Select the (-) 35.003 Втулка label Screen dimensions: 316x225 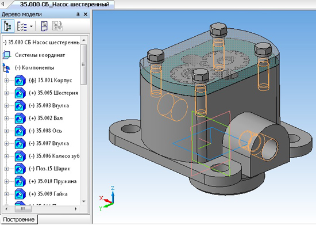click(x=49, y=105)
